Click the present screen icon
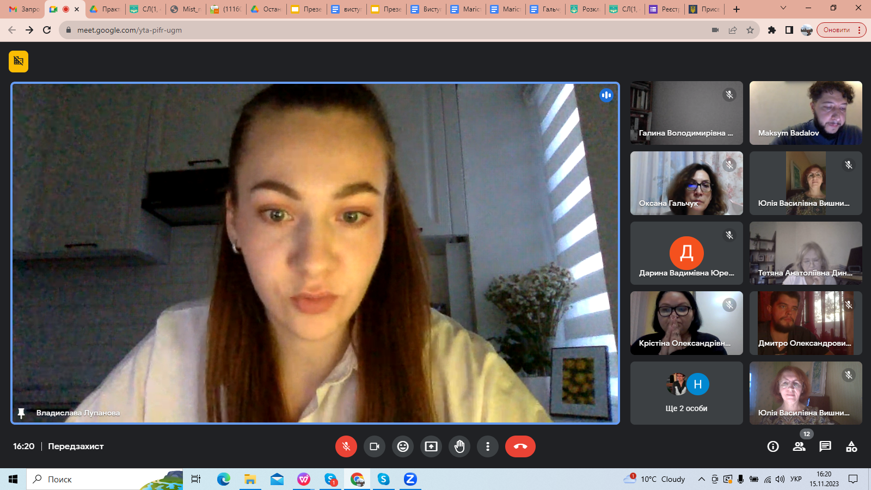The image size is (871, 490). tap(431, 446)
